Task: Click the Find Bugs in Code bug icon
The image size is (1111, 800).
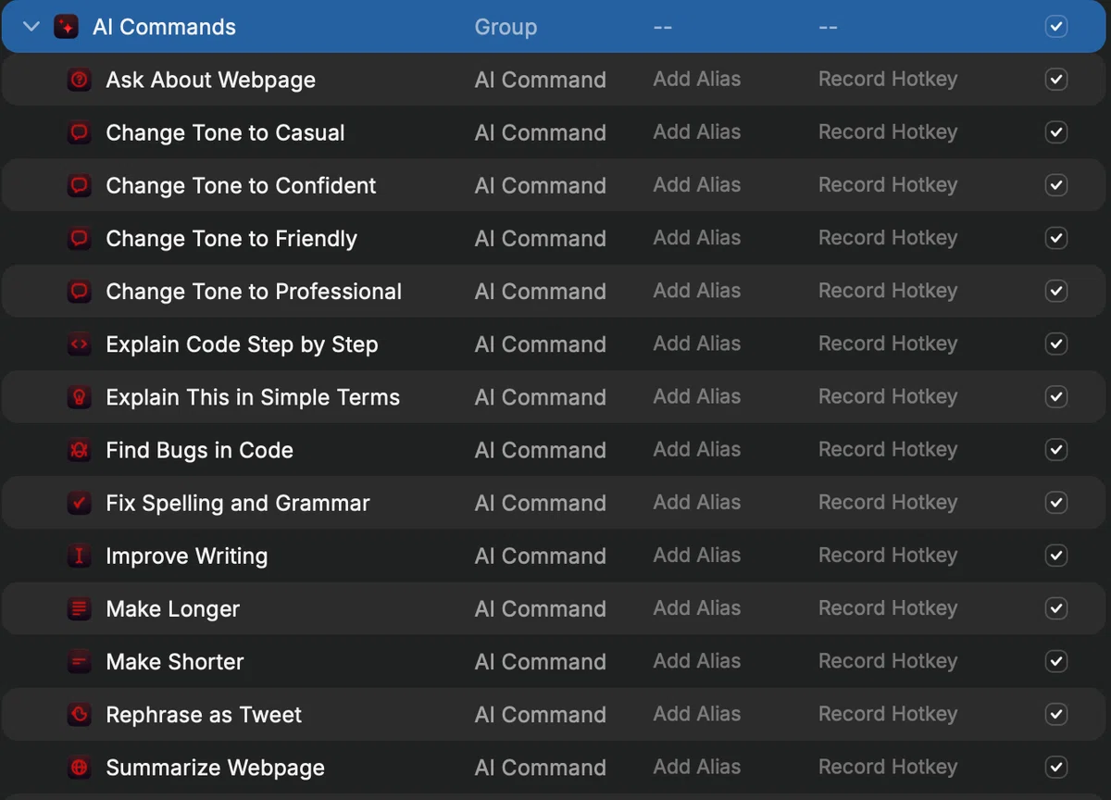Action: 80,449
